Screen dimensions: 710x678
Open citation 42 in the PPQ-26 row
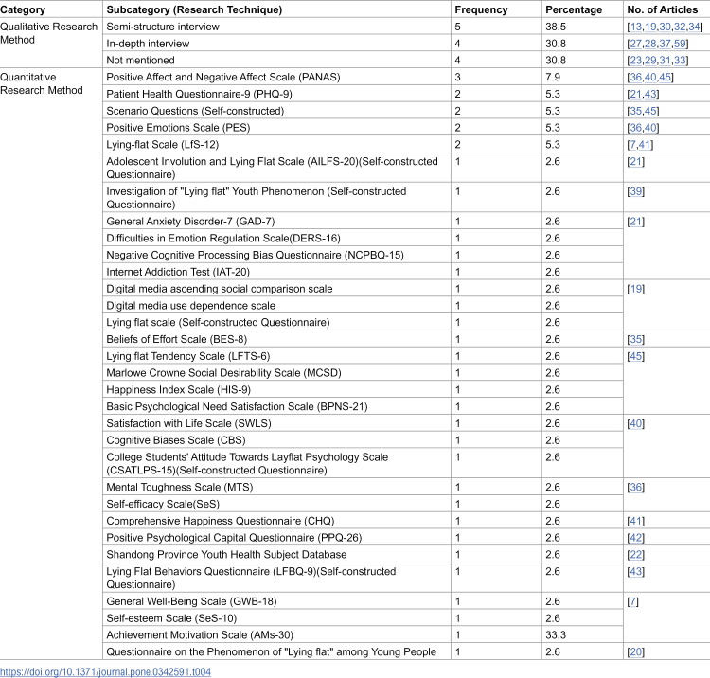point(636,538)
